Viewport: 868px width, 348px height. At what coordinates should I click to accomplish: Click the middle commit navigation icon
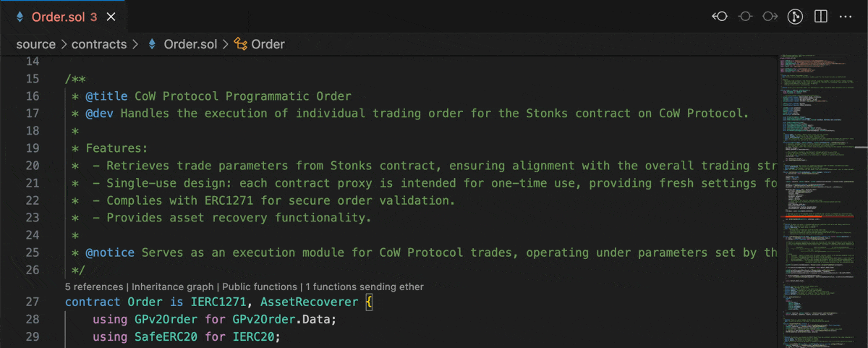point(745,16)
